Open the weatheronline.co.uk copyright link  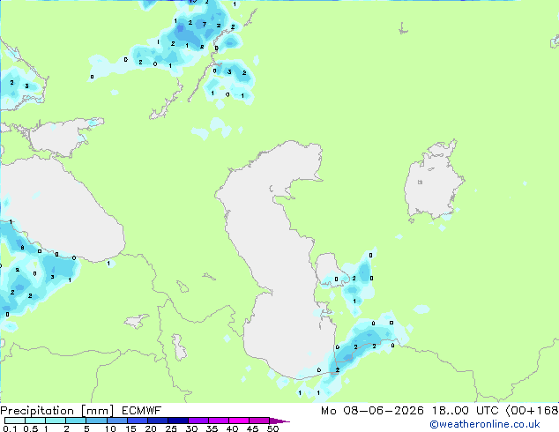click(485, 424)
